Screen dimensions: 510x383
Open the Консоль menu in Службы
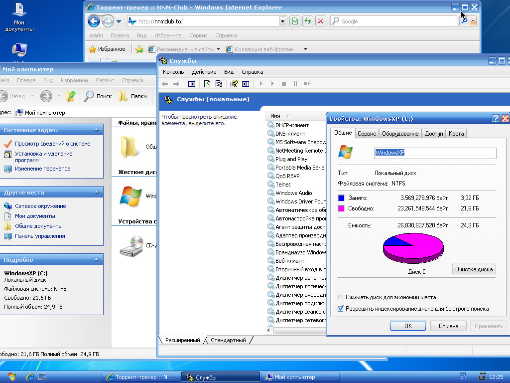point(173,72)
